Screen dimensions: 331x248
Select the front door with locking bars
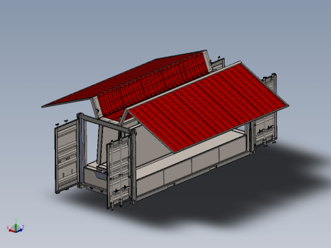(x=118, y=173)
